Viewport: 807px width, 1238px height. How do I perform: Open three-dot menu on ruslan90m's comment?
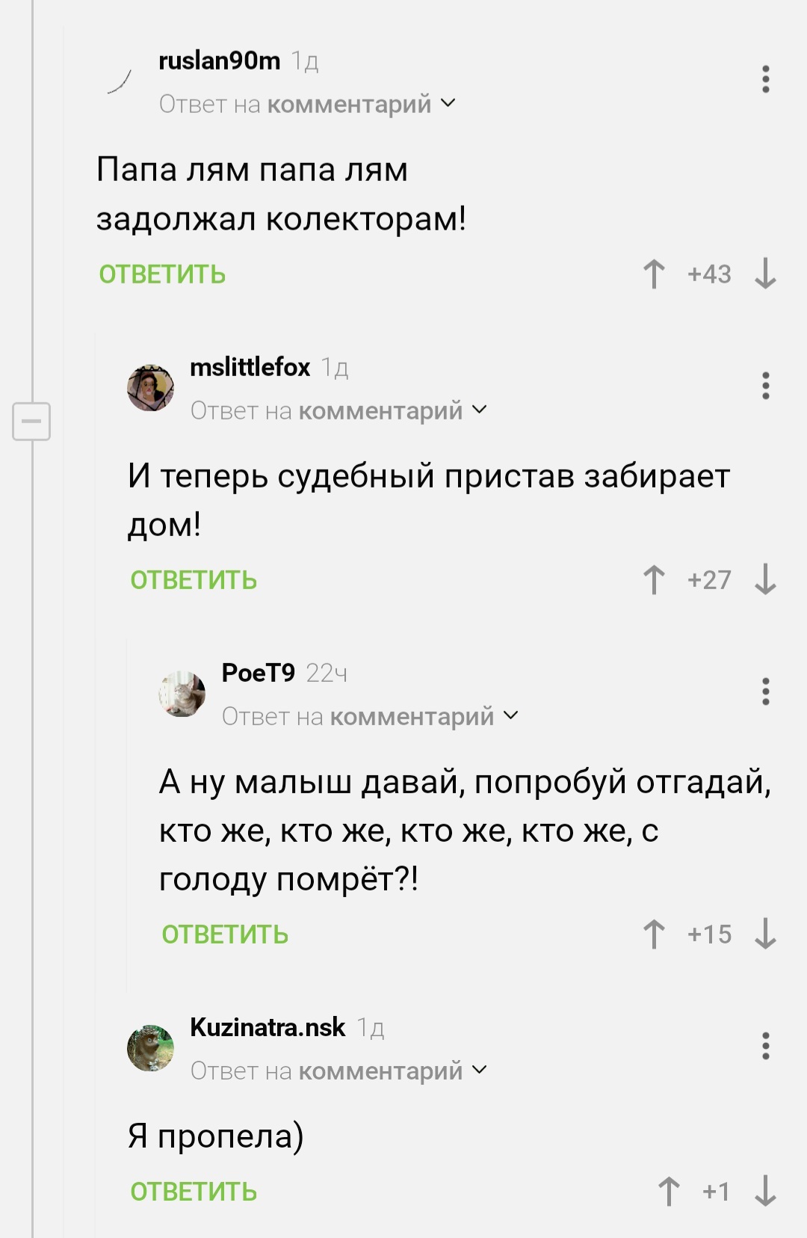[765, 79]
